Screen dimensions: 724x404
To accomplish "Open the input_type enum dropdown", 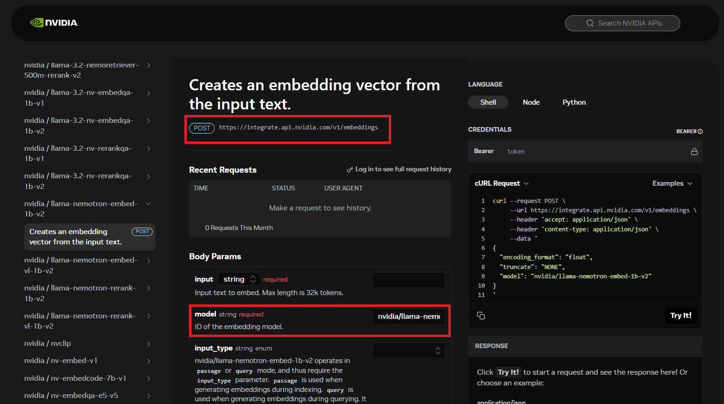I will point(409,350).
